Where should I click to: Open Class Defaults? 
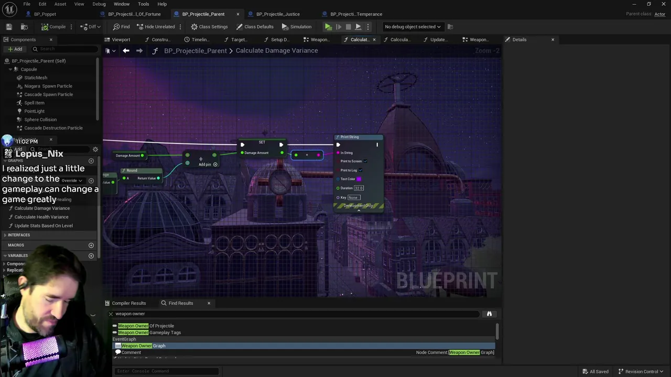[x=255, y=27]
